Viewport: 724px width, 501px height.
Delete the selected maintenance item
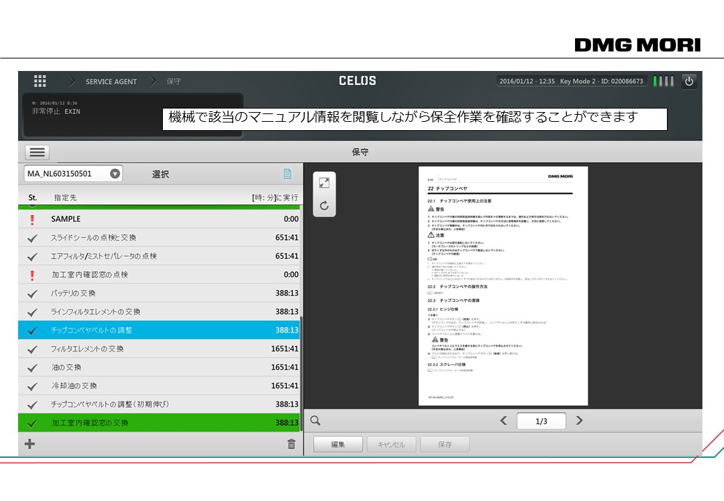point(292,444)
